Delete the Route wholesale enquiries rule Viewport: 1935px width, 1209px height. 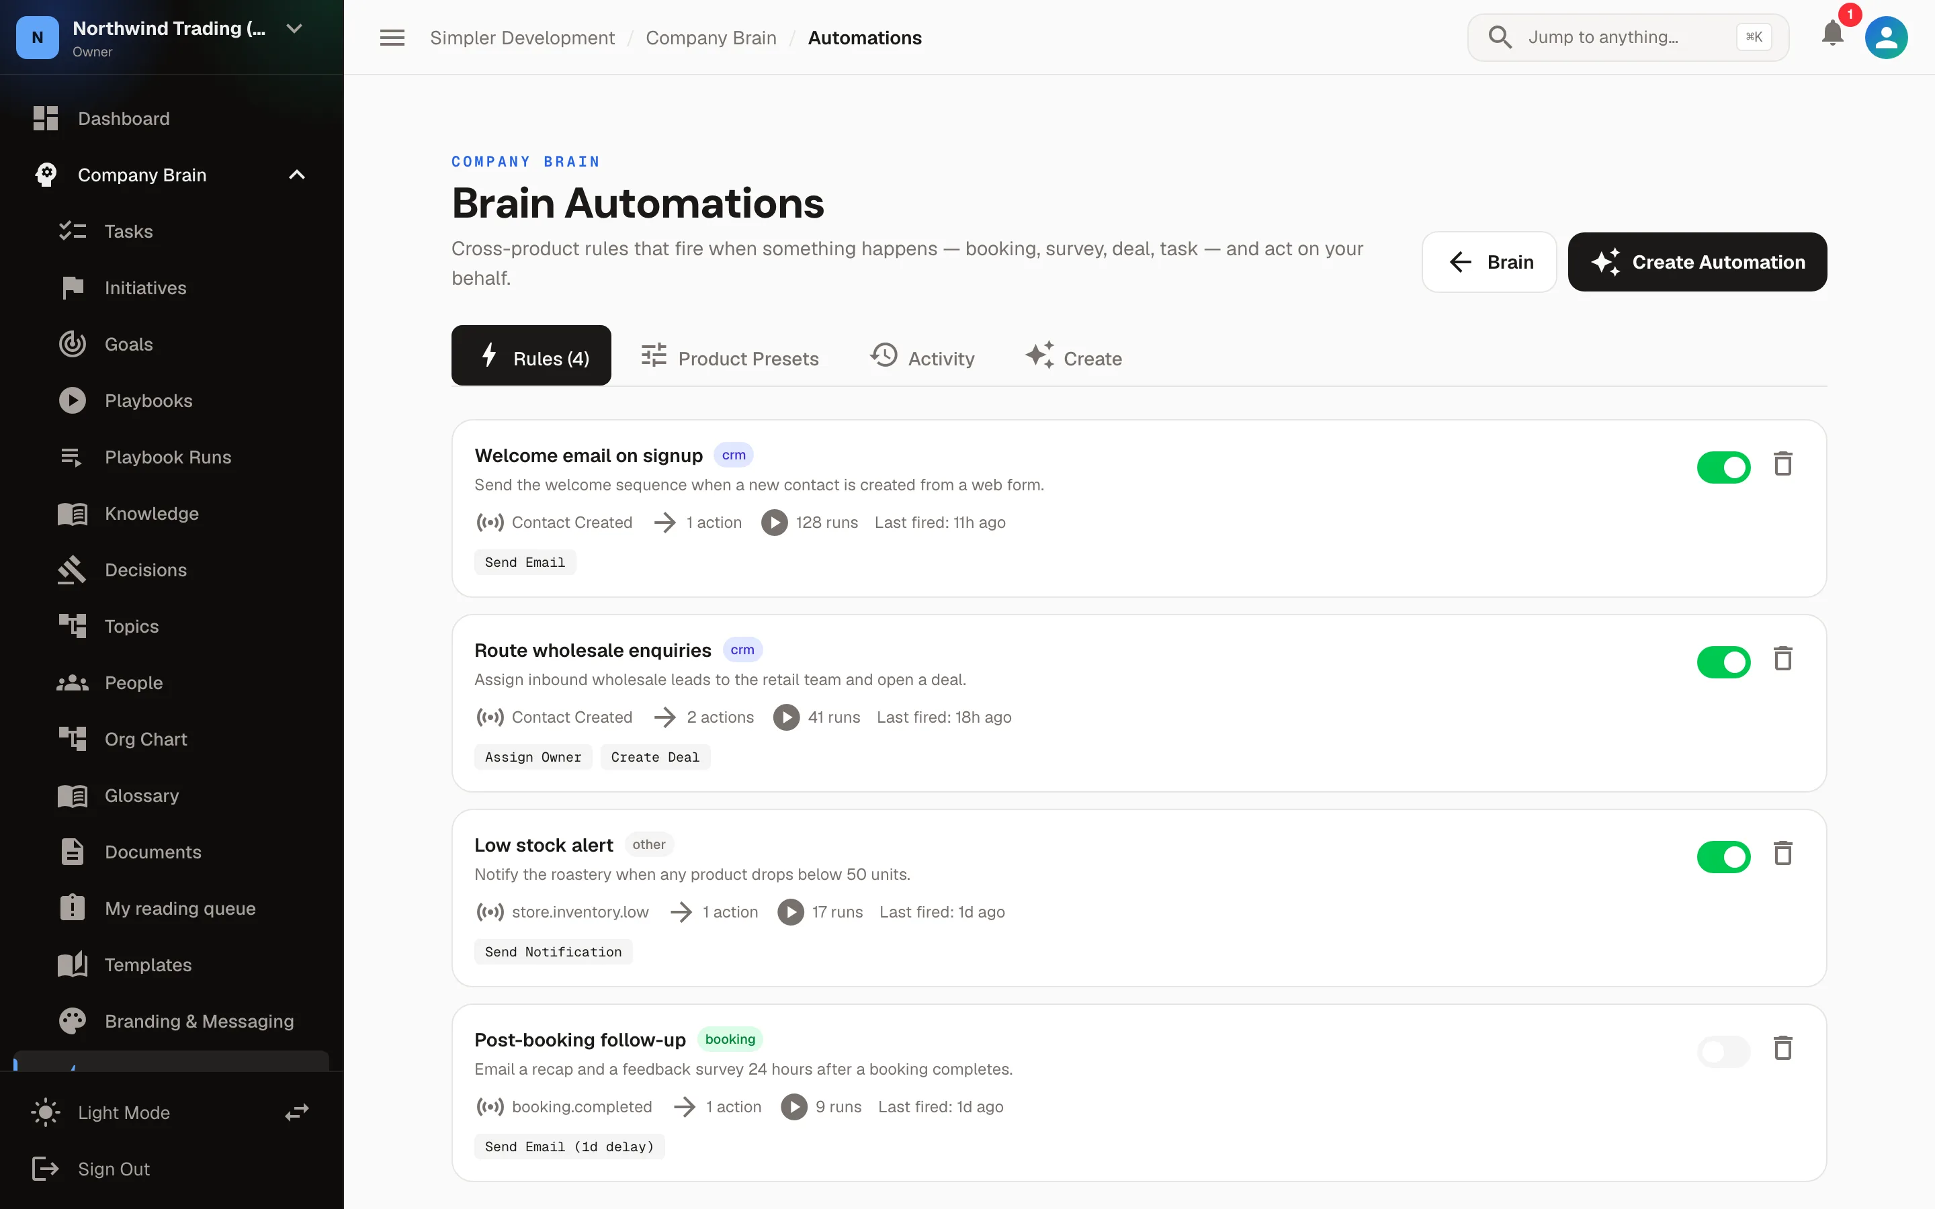coord(1782,659)
